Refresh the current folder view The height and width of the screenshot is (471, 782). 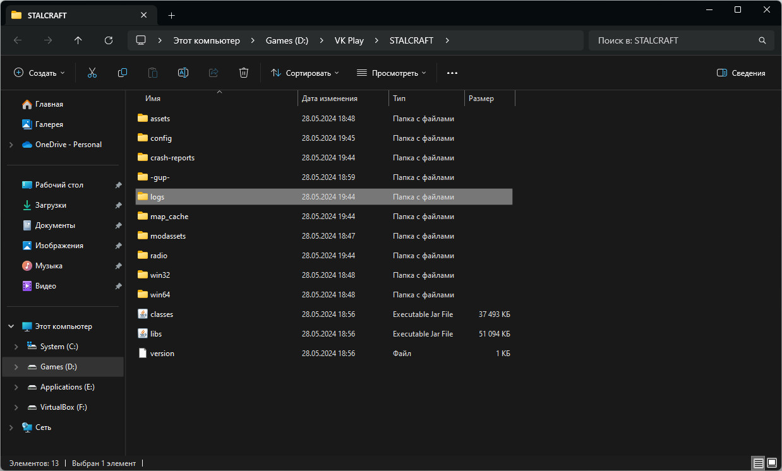(109, 40)
